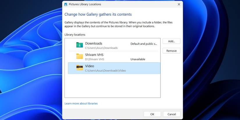Image resolution: width=240 pixels, height=120 pixels.
Task: Click the Change how Gallery gathers heading
Action: pos(98,14)
